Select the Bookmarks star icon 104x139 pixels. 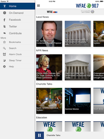pyautogui.click(x=4, y=42)
